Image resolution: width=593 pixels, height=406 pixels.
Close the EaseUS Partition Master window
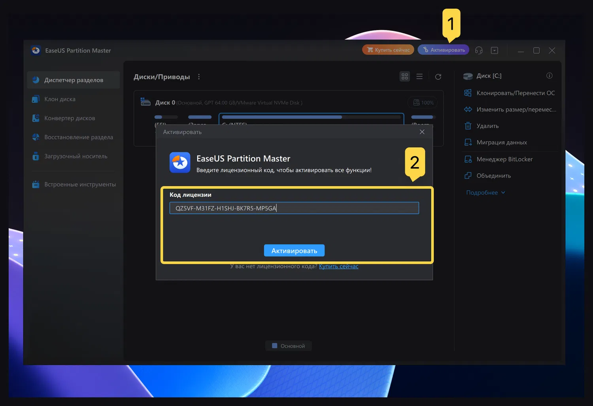pos(552,51)
